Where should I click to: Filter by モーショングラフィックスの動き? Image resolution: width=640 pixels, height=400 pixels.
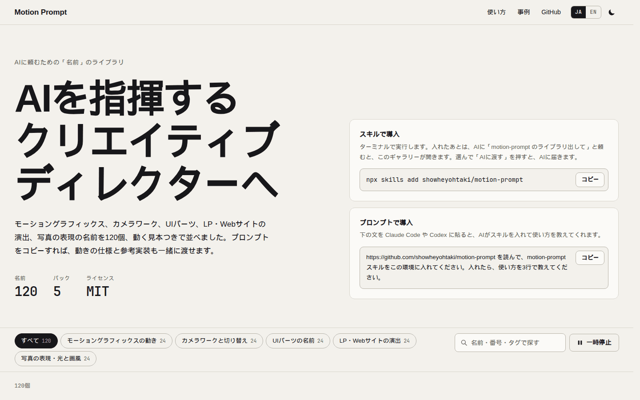pos(116,341)
